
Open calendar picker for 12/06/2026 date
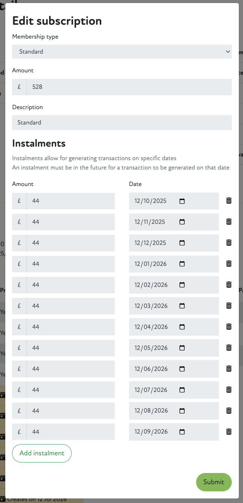click(182, 369)
